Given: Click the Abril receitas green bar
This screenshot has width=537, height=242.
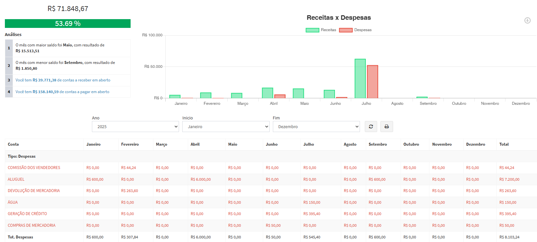Looking at the screenshot, I should (267, 93).
